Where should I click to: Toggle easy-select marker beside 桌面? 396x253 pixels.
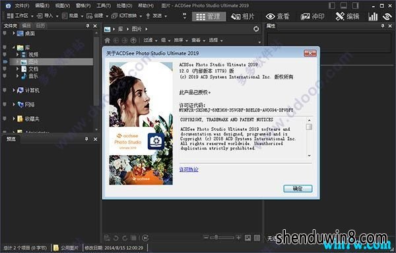[x=5, y=33]
